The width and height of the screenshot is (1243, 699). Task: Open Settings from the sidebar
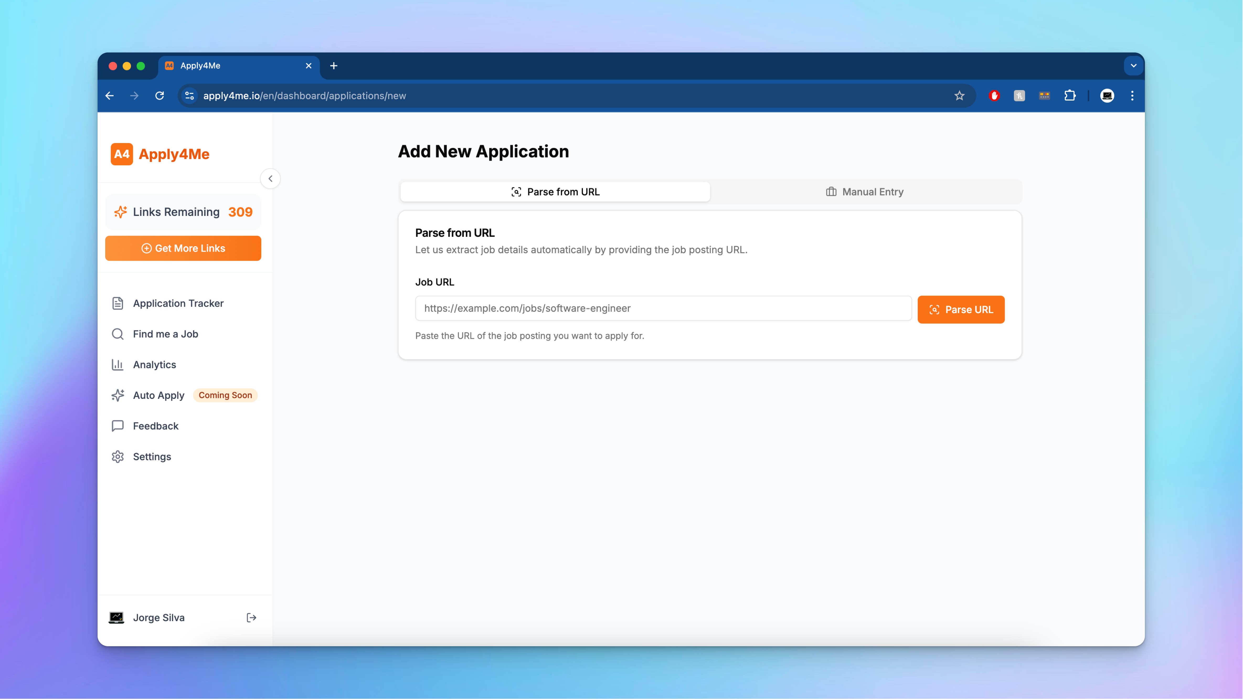152,457
